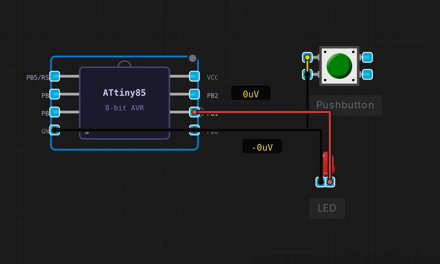Viewport: 440px width, 264px height.
Task: Select the LED pin connected to the black wire
Action: (x=321, y=181)
